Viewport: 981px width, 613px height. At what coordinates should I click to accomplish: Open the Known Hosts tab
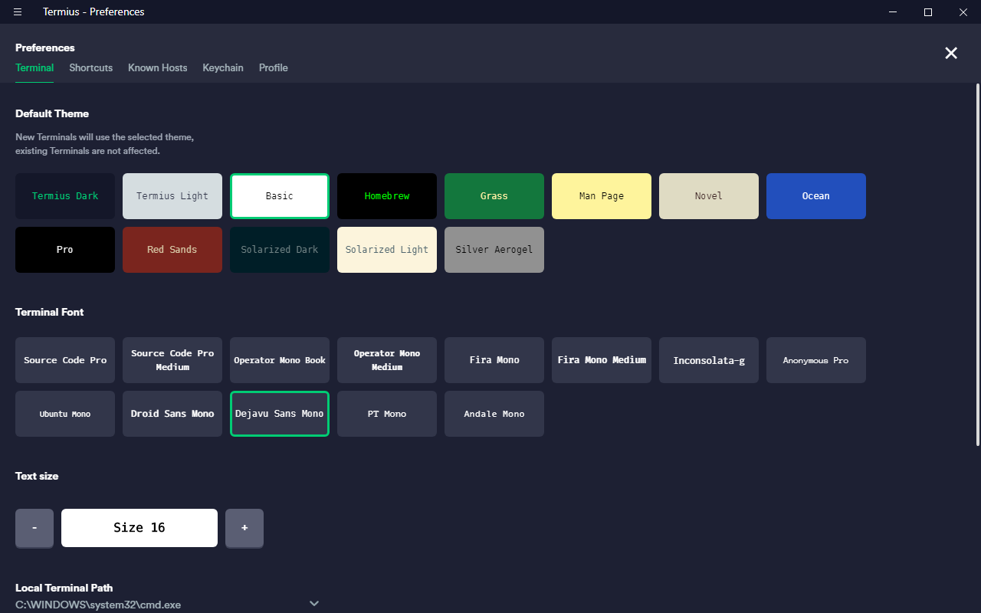157,67
